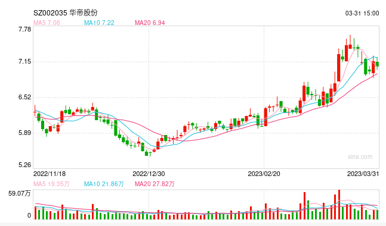This screenshot has width=386, height=226.
Task: Click the date label 2023/02/20
Action: pos(264,174)
